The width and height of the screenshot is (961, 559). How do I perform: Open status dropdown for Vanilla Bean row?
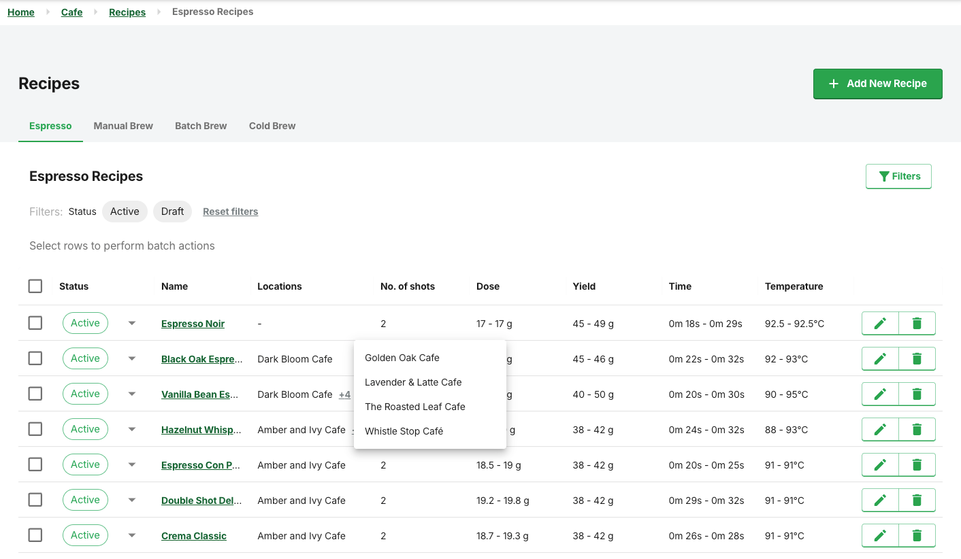(132, 394)
